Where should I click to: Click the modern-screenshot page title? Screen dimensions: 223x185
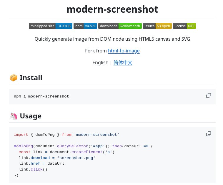coord(112,9)
